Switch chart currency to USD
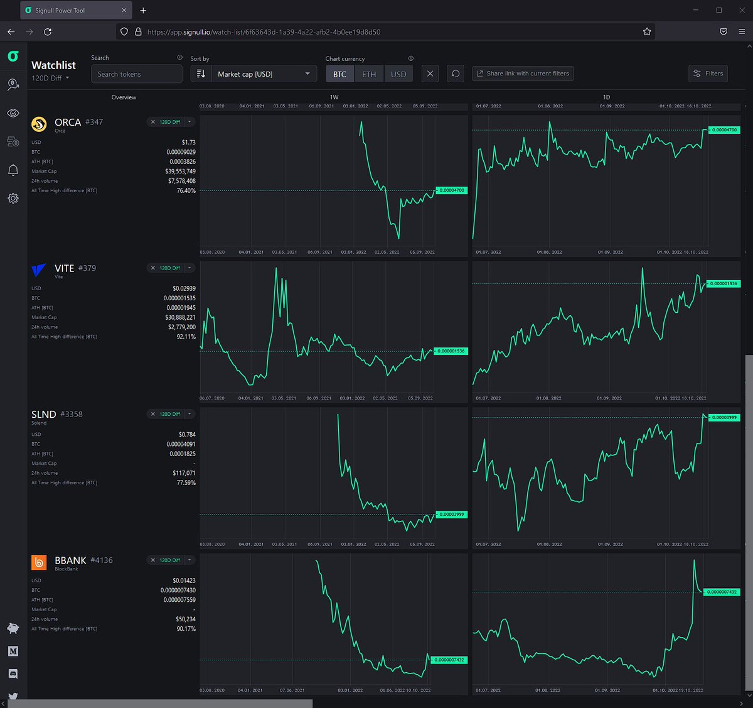The width and height of the screenshot is (753, 708). [x=398, y=74]
